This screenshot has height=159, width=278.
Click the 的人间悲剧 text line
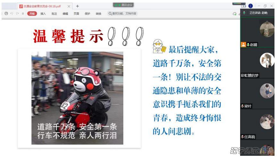point(174,131)
